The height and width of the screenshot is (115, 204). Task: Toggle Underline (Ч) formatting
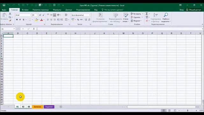point(23,20)
